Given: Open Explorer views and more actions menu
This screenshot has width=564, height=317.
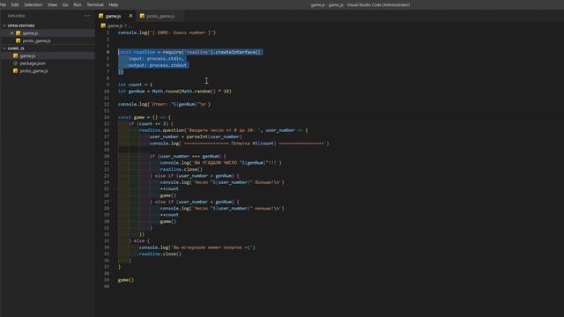Looking at the screenshot, I should tap(87, 16).
